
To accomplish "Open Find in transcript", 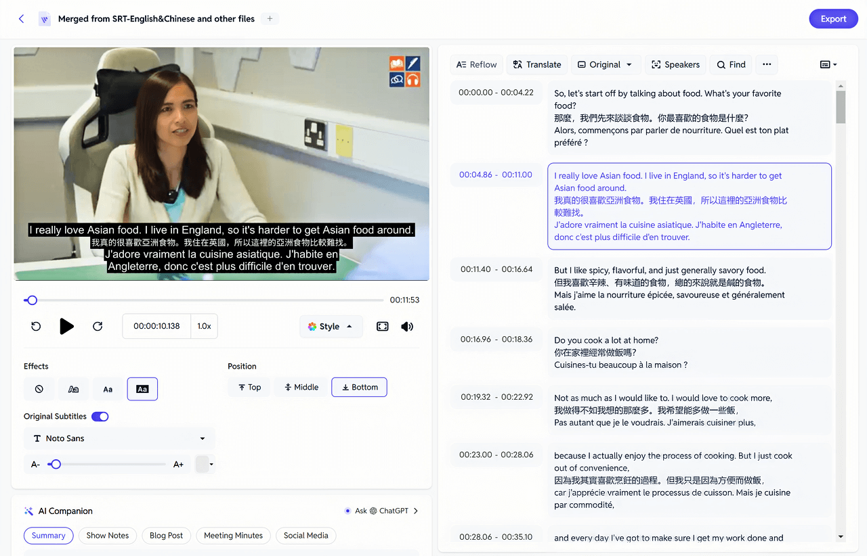I will [x=732, y=64].
